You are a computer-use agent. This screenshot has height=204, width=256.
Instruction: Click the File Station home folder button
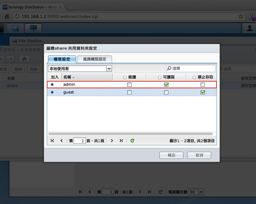24,59
